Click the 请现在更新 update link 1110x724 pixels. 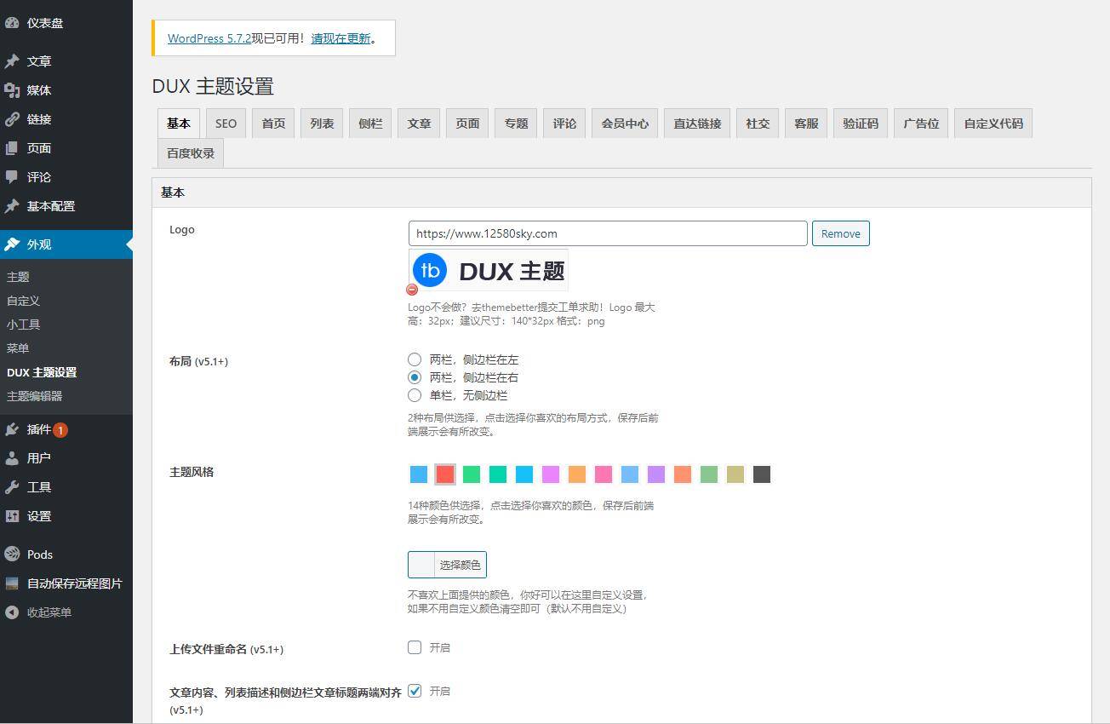coord(340,38)
